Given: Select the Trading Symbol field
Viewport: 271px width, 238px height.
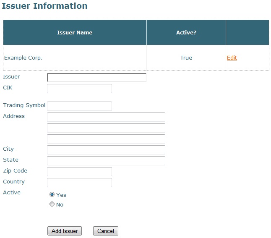Looking at the screenshot, I should point(79,106).
